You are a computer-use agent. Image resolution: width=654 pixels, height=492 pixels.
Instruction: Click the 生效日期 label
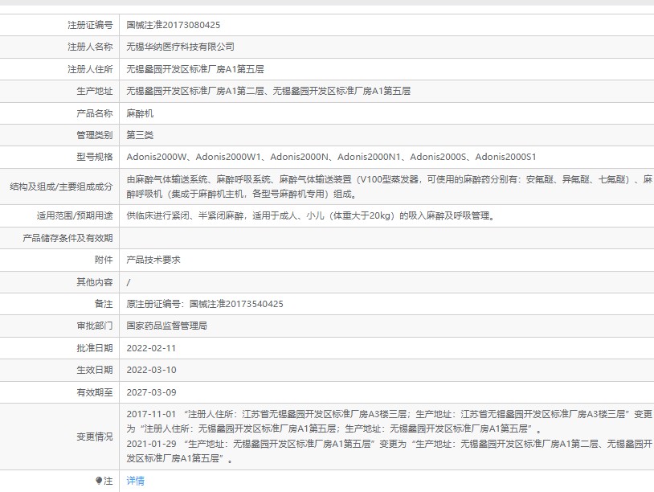tap(95, 370)
